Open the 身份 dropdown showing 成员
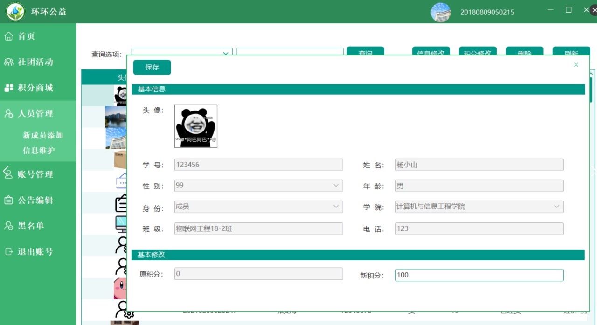The image size is (597, 325). (x=258, y=207)
